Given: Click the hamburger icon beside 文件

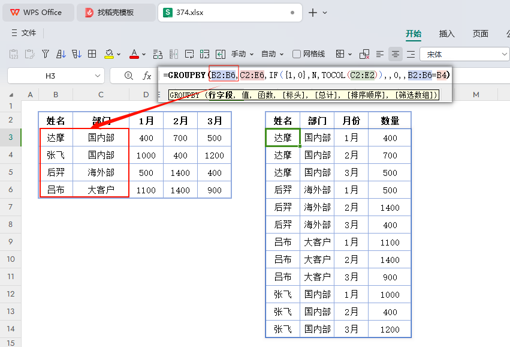Looking at the screenshot, I should pos(14,33).
